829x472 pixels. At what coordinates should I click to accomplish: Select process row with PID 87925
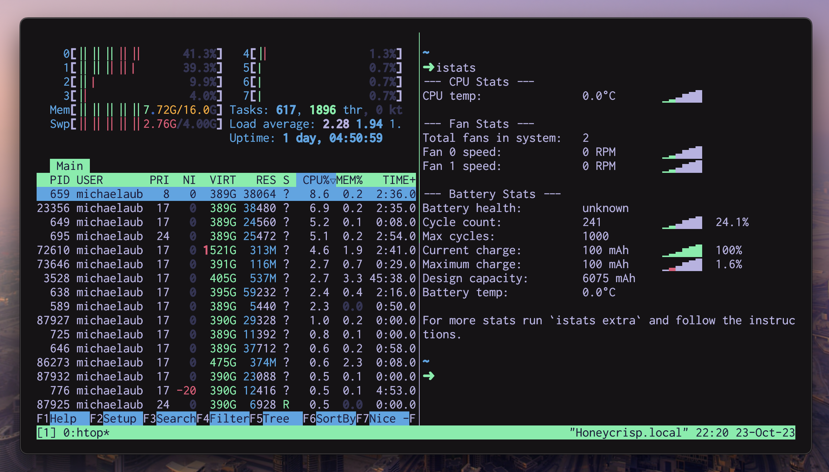(226, 404)
